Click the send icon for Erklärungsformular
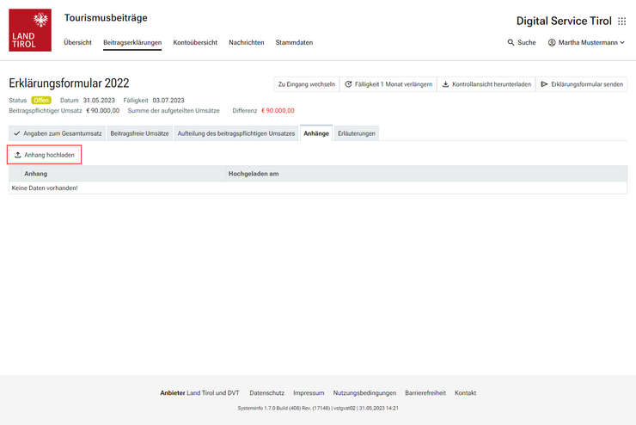Image resolution: width=636 pixels, height=425 pixels. point(544,84)
